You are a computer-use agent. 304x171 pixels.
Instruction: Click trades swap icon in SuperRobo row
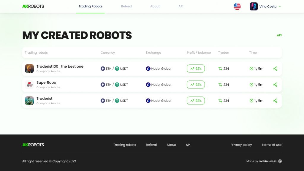pyautogui.click(x=220, y=85)
